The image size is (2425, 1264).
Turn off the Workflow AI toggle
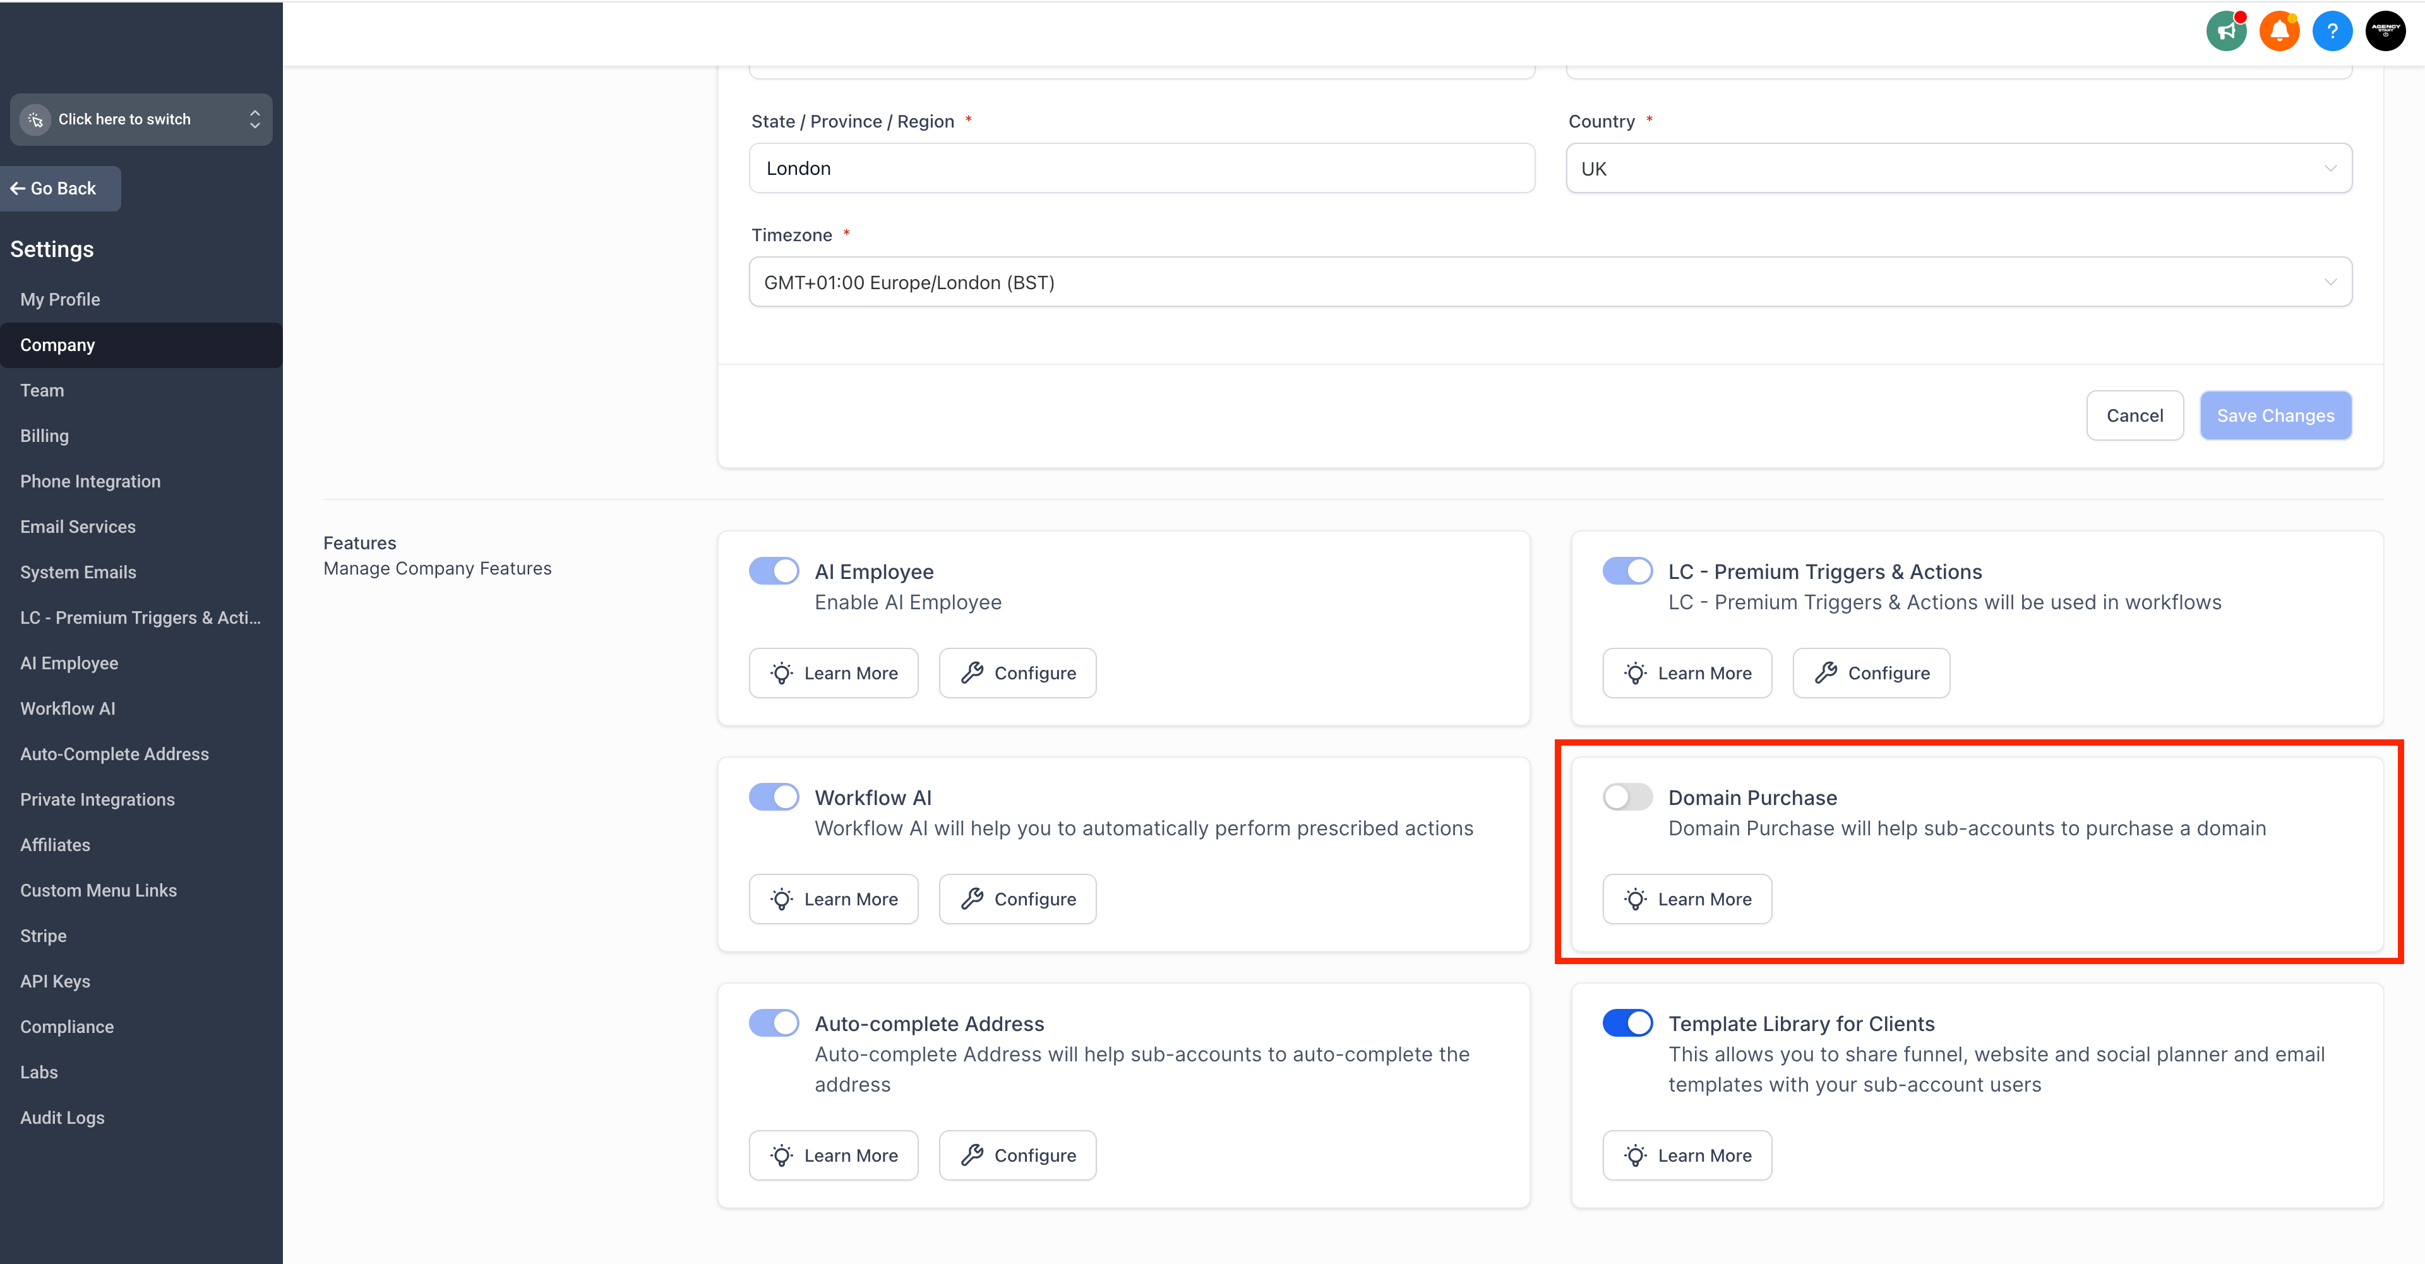tap(774, 797)
